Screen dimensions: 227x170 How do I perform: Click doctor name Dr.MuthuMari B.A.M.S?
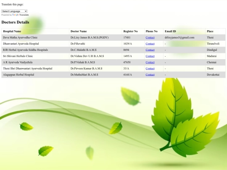[84, 75]
